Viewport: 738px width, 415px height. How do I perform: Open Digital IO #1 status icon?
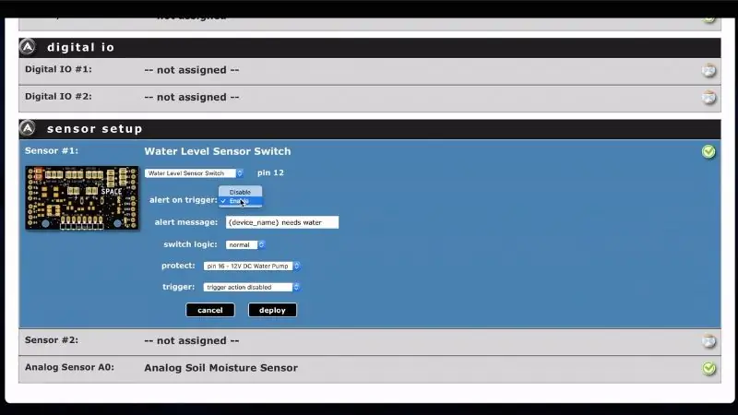[x=708, y=71]
